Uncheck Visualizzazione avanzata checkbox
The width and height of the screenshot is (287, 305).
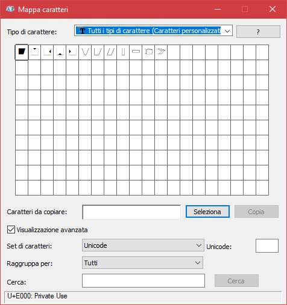pyautogui.click(x=11, y=230)
